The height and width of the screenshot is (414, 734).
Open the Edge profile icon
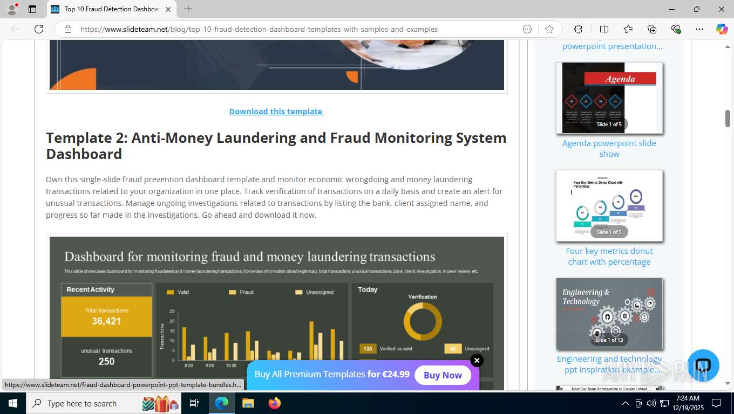point(11,9)
